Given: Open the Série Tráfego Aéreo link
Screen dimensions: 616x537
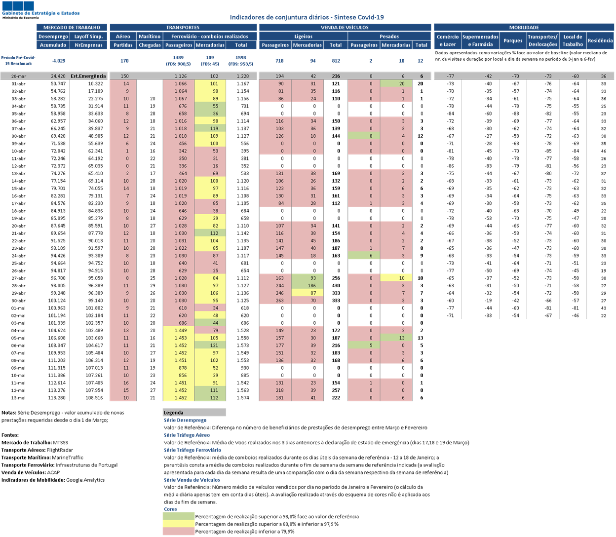Looking at the screenshot, I should coord(187,435).
